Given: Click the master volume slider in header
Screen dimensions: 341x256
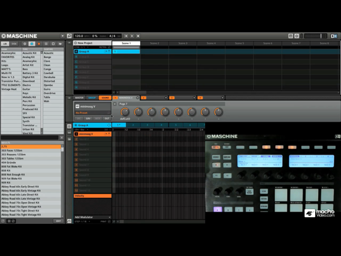Looking at the screenshot, I should click(315, 36).
